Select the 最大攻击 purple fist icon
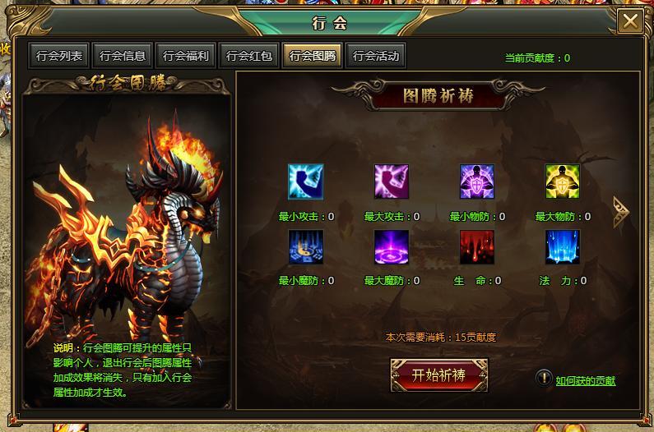The image size is (654, 432). (x=392, y=182)
